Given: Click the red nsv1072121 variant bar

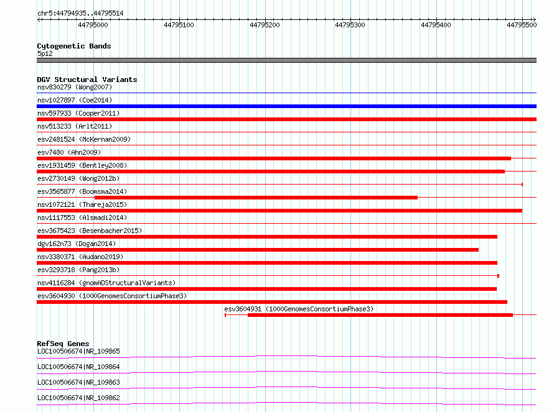Looking at the screenshot, I should [279, 211].
